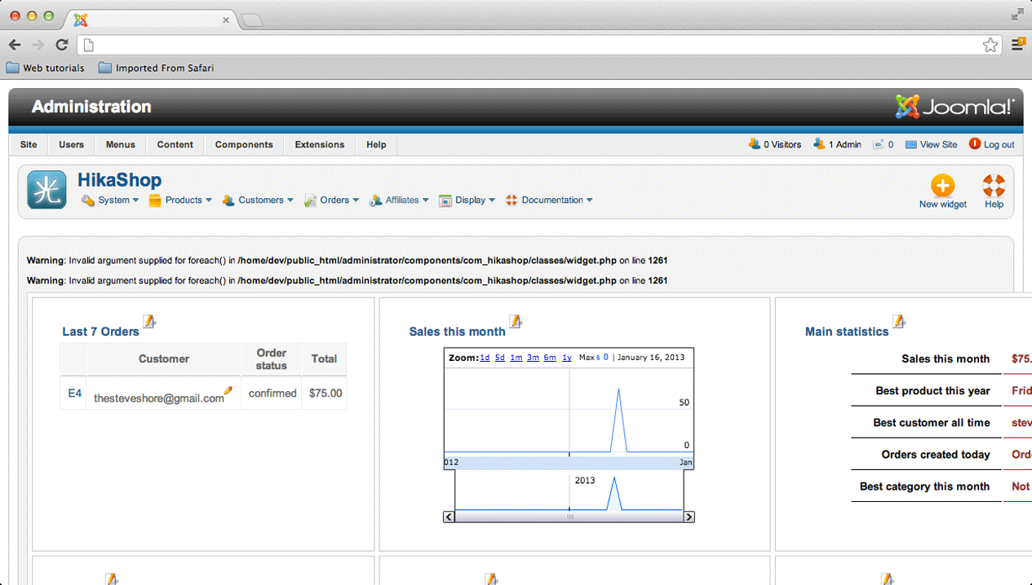Click the browser address bar
Screen dimensions: 1032x585
[x=538, y=45]
